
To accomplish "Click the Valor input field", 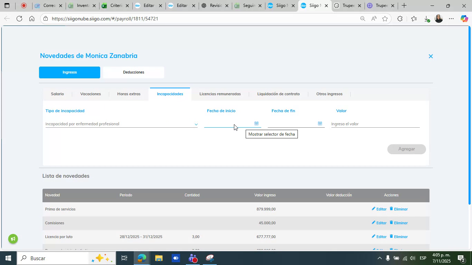I will (x=375, y=124).
